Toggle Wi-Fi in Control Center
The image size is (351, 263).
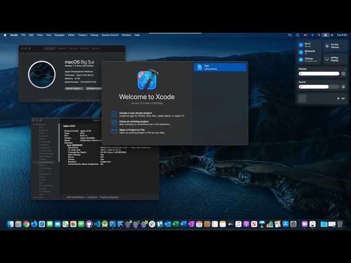(x=301, y=45)
